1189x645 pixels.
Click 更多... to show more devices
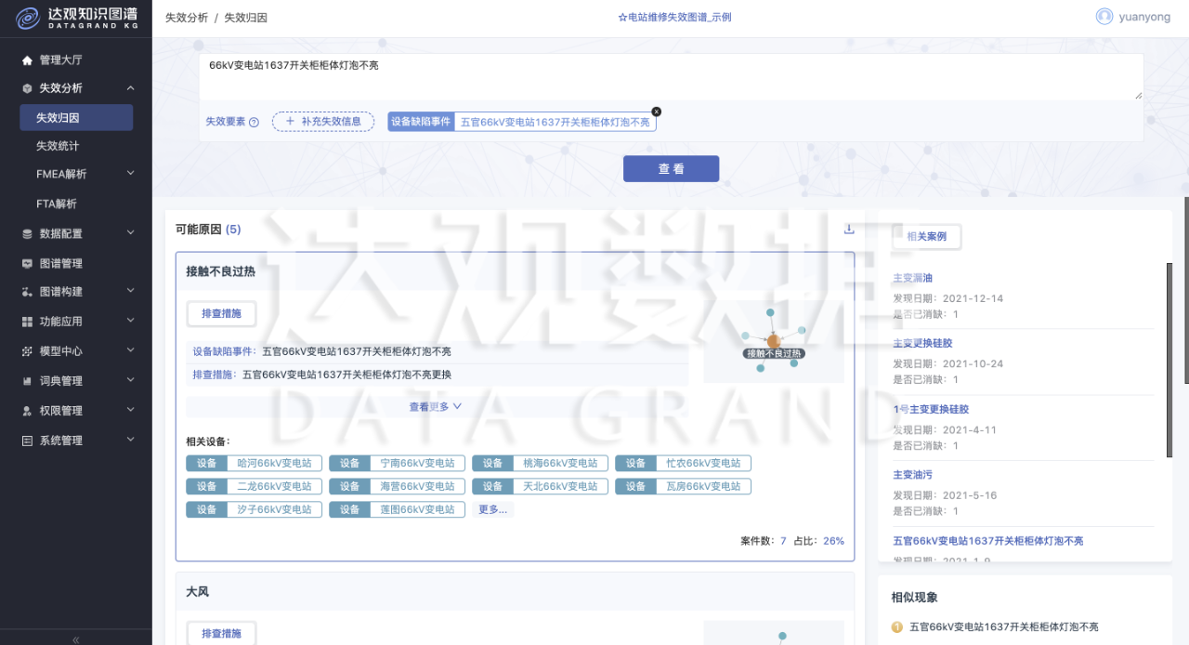pyautogui.click(x=493, y=509)
